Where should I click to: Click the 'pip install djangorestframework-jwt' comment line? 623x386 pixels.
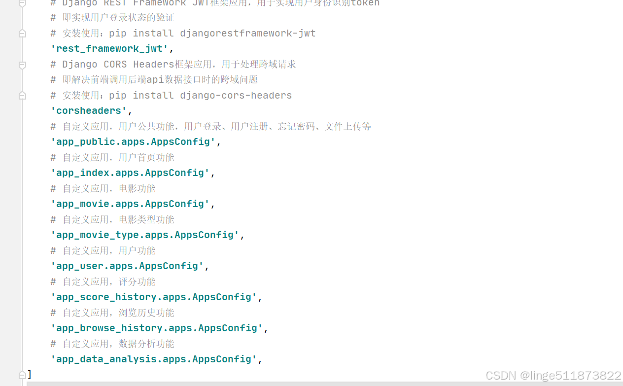(x=183, y=34)
